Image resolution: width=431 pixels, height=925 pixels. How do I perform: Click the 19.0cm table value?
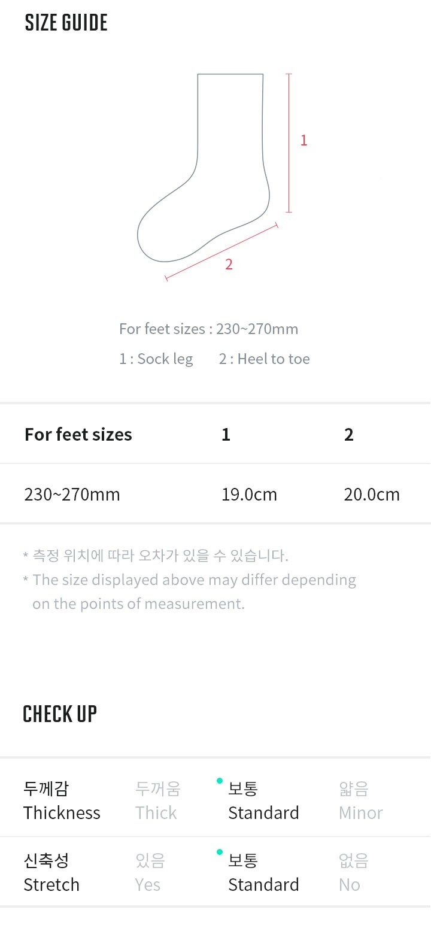pyautogui.click(x=249, y=495)
